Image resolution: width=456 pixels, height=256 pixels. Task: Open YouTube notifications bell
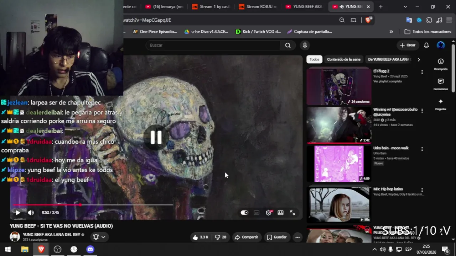click(426, 45)
